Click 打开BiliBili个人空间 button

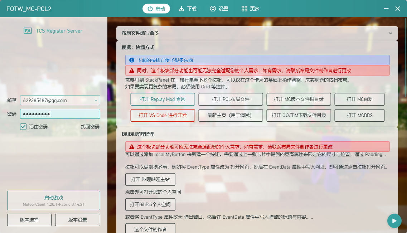[x=150, y=204]
